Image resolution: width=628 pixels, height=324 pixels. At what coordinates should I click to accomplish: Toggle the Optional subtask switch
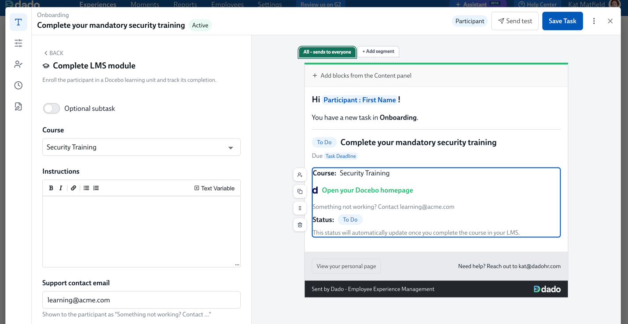click(x=51, y=109)
